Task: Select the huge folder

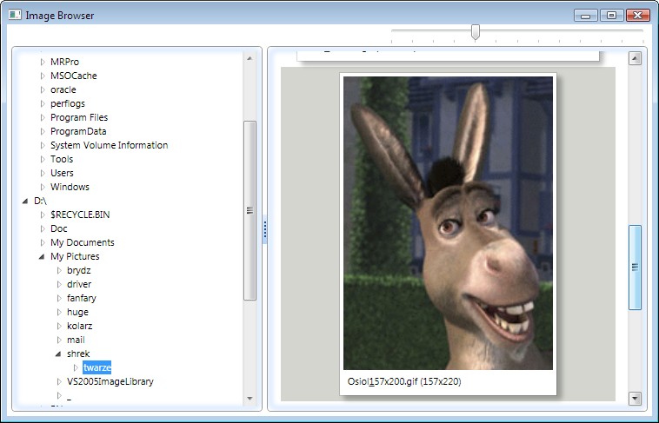Action: click(x=77, y=312)
